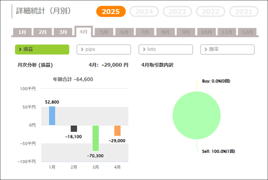This screenshot has height=180, width=268.
Task: Click the orange April bar -29,000
Action: (x=117, y=131)
